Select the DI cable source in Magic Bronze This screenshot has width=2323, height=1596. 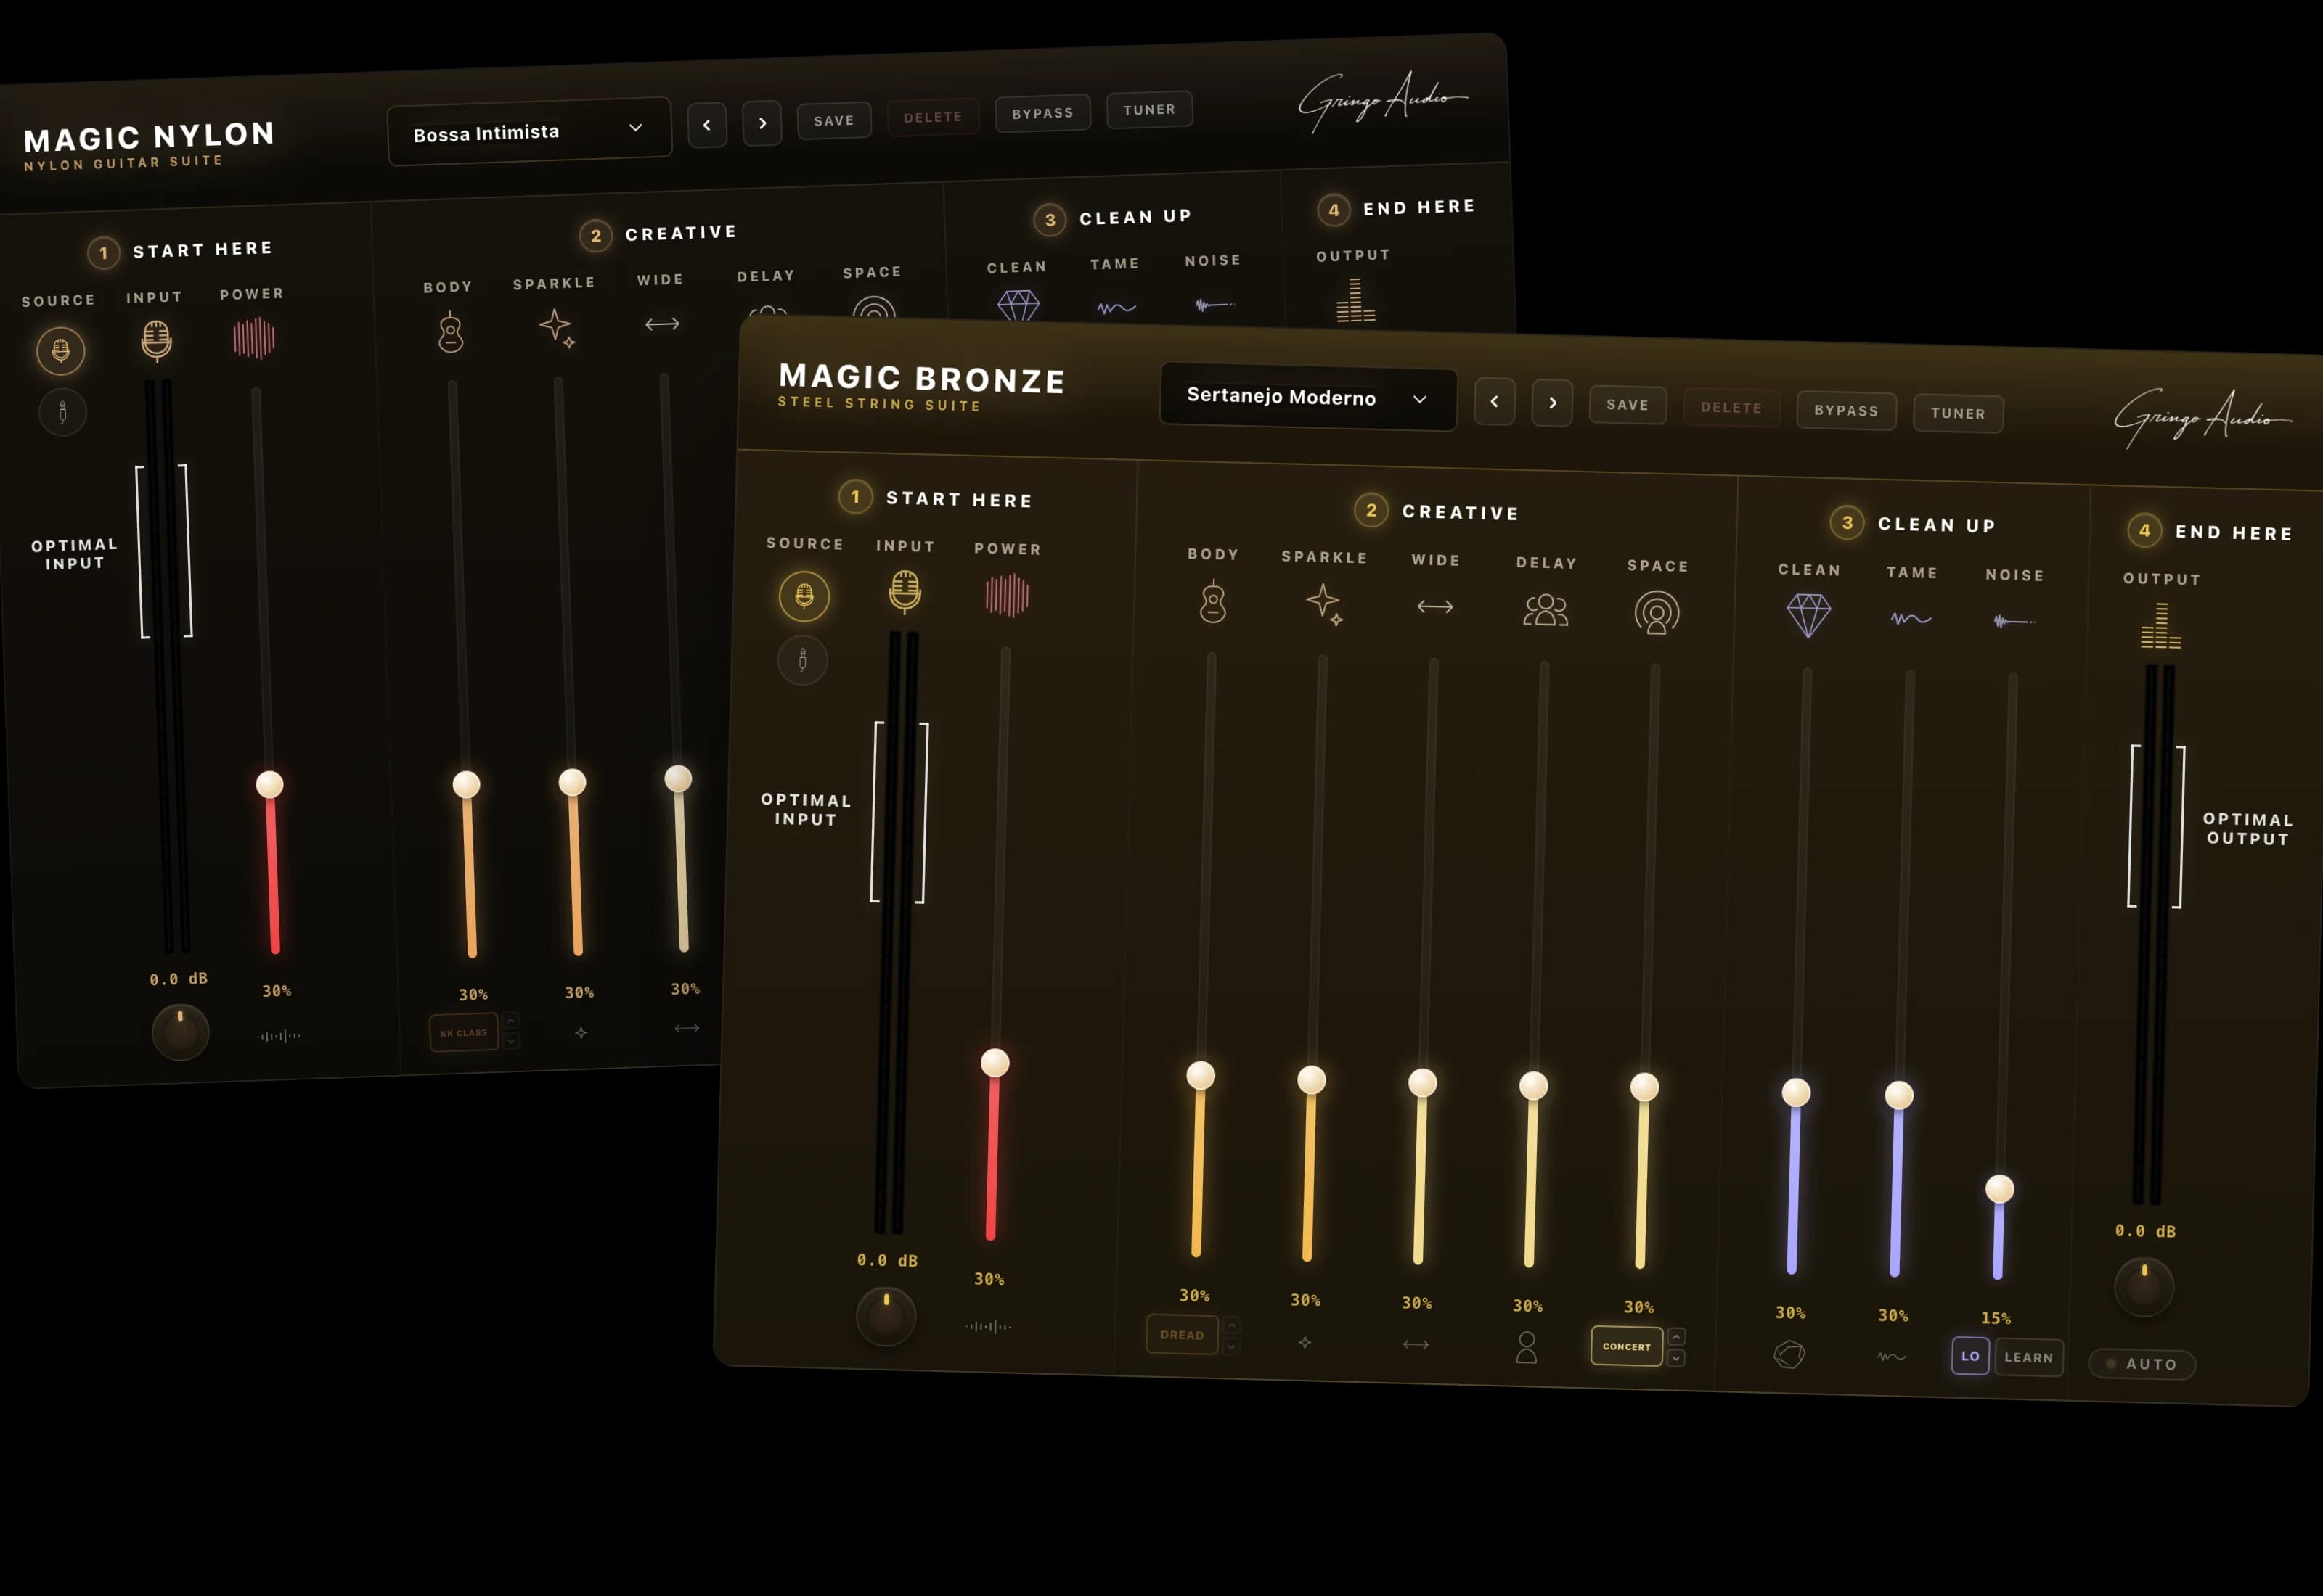coord(802,660)
